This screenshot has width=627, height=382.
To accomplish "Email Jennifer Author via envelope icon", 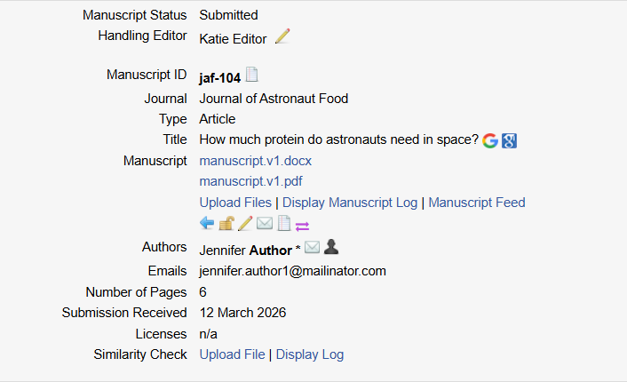I will (312, 247).
